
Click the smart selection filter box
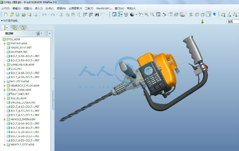coord(232,22)
